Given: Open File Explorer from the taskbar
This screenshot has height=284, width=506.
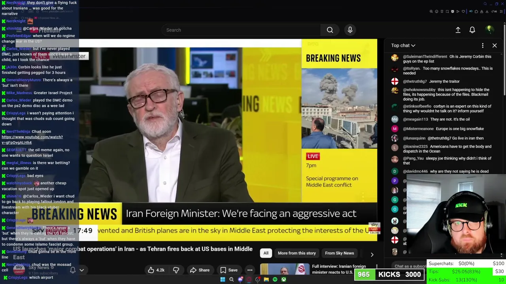Looking at the screenshot, I should tap(266, 280).
